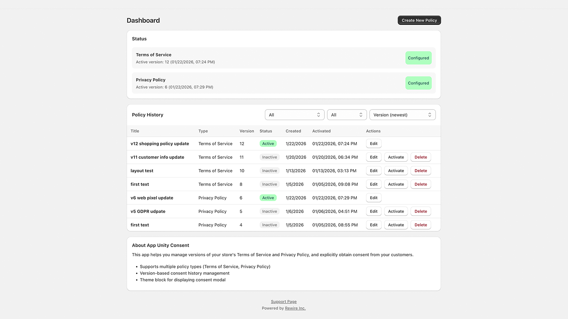Edit the v6 web pixel update policy
The width and height of the screenshot is (568, 319).
[374, 198]
